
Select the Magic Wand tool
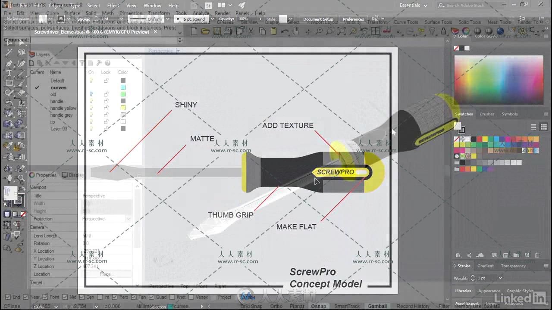pyautogui.click(x=9, y=53)
